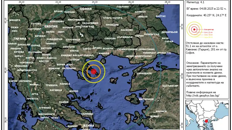This screenshot has width=232, height=130.
Task: Click the concentric-circle epicenter legend icon
Action: click(x=194, y=29)
